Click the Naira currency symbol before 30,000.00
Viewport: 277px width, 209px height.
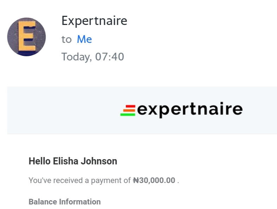click(136, 181)
